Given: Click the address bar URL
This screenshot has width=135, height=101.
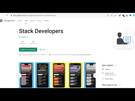Looking at the screenshot, I should (34, 15).
